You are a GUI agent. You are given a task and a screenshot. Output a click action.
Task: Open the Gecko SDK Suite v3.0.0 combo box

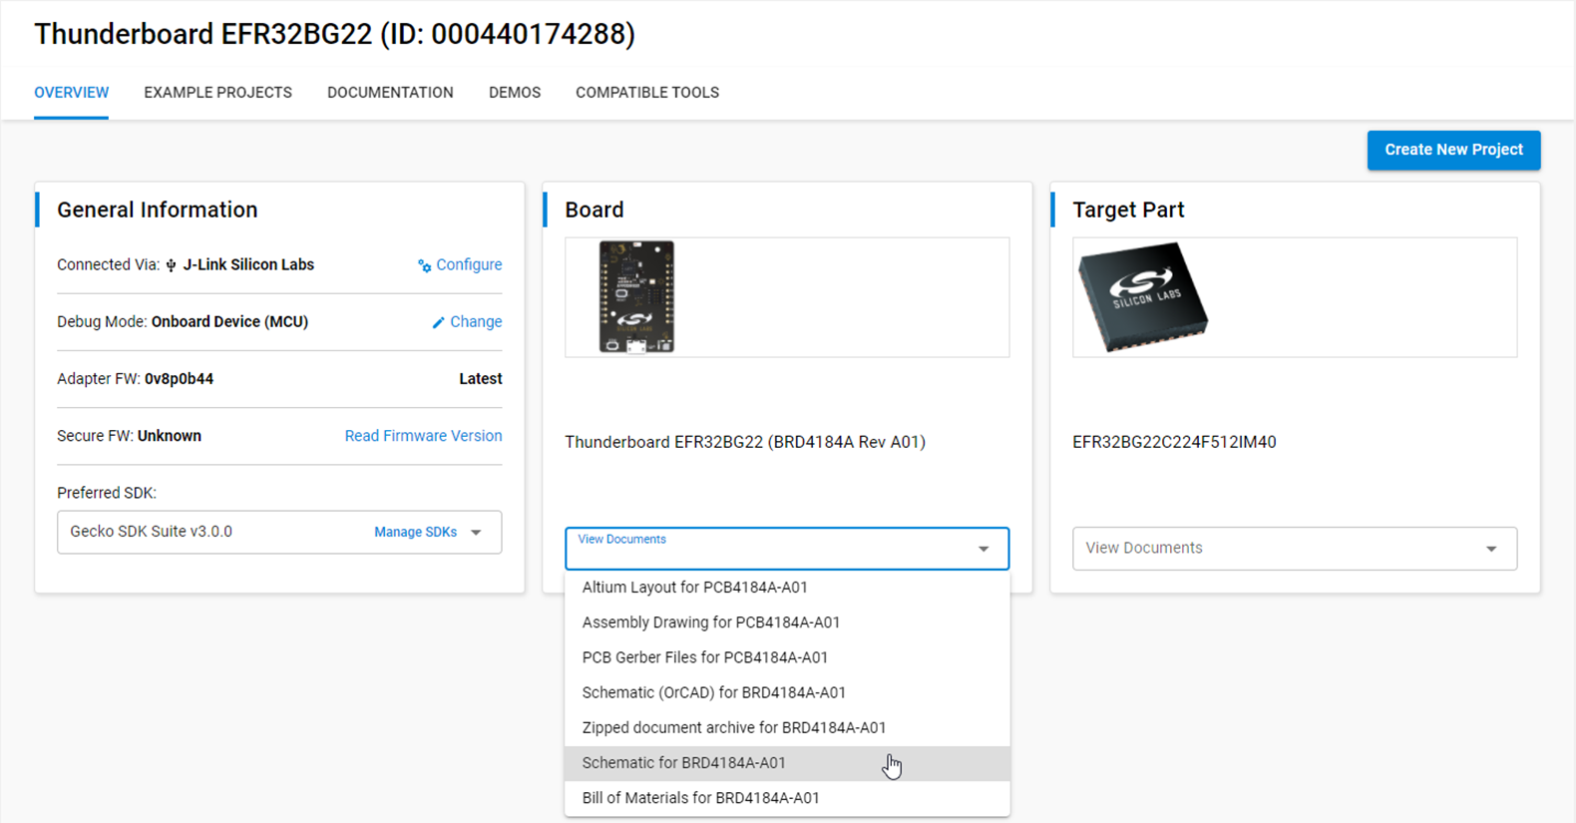[279, 533]
